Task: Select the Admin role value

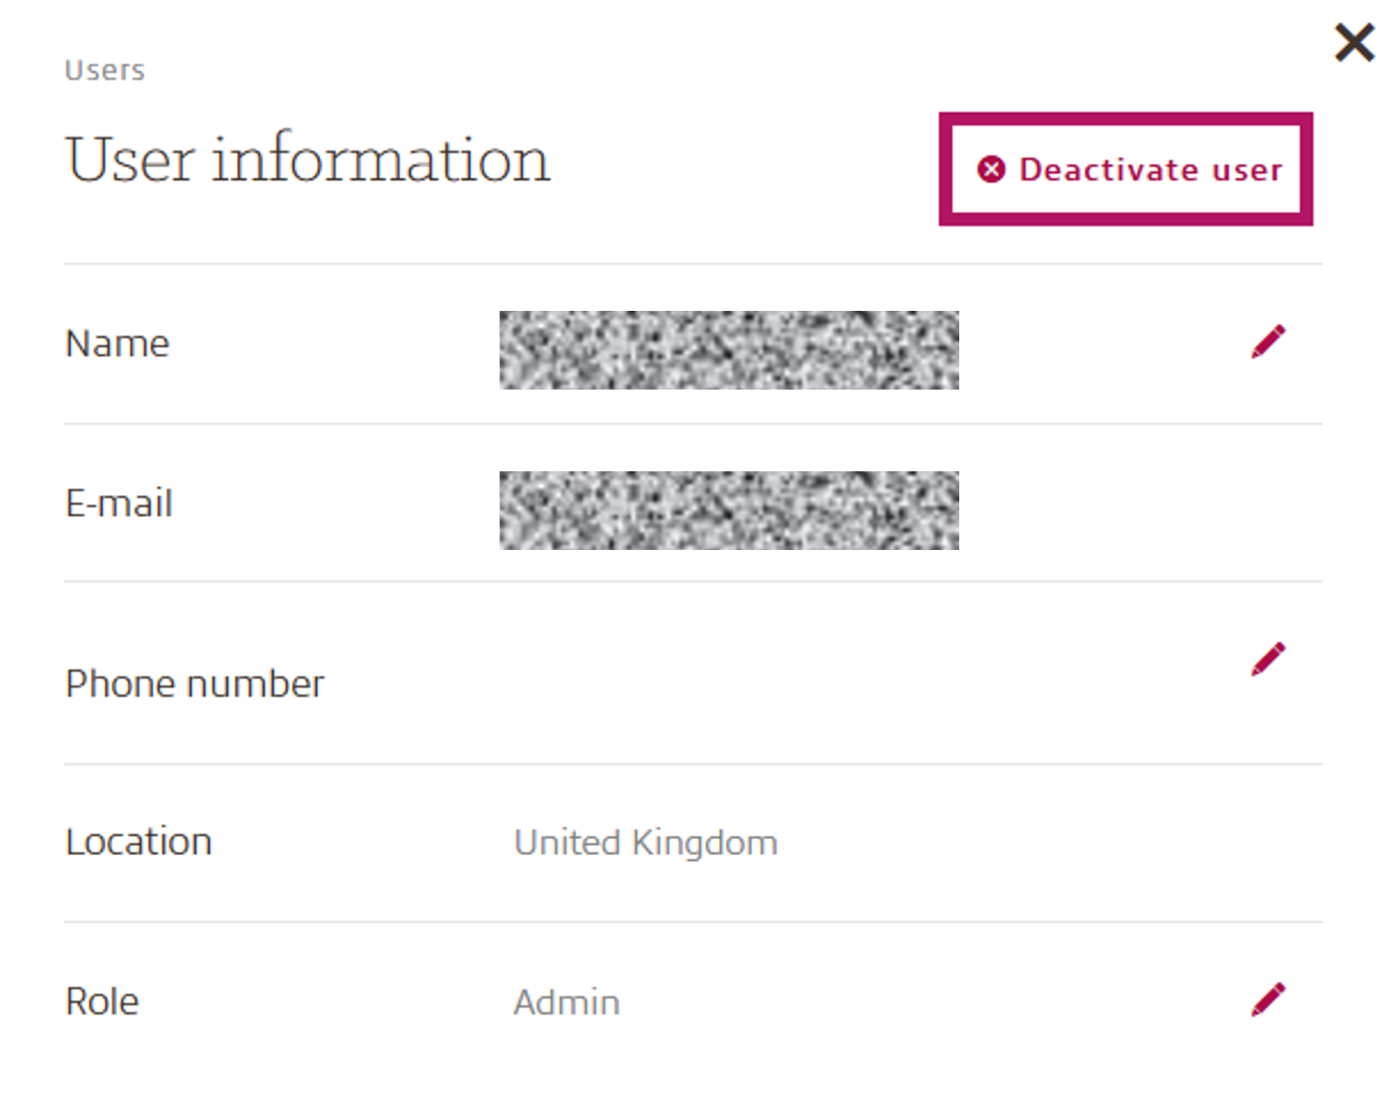Action: pyautogui.click(x=566, y=1001)
